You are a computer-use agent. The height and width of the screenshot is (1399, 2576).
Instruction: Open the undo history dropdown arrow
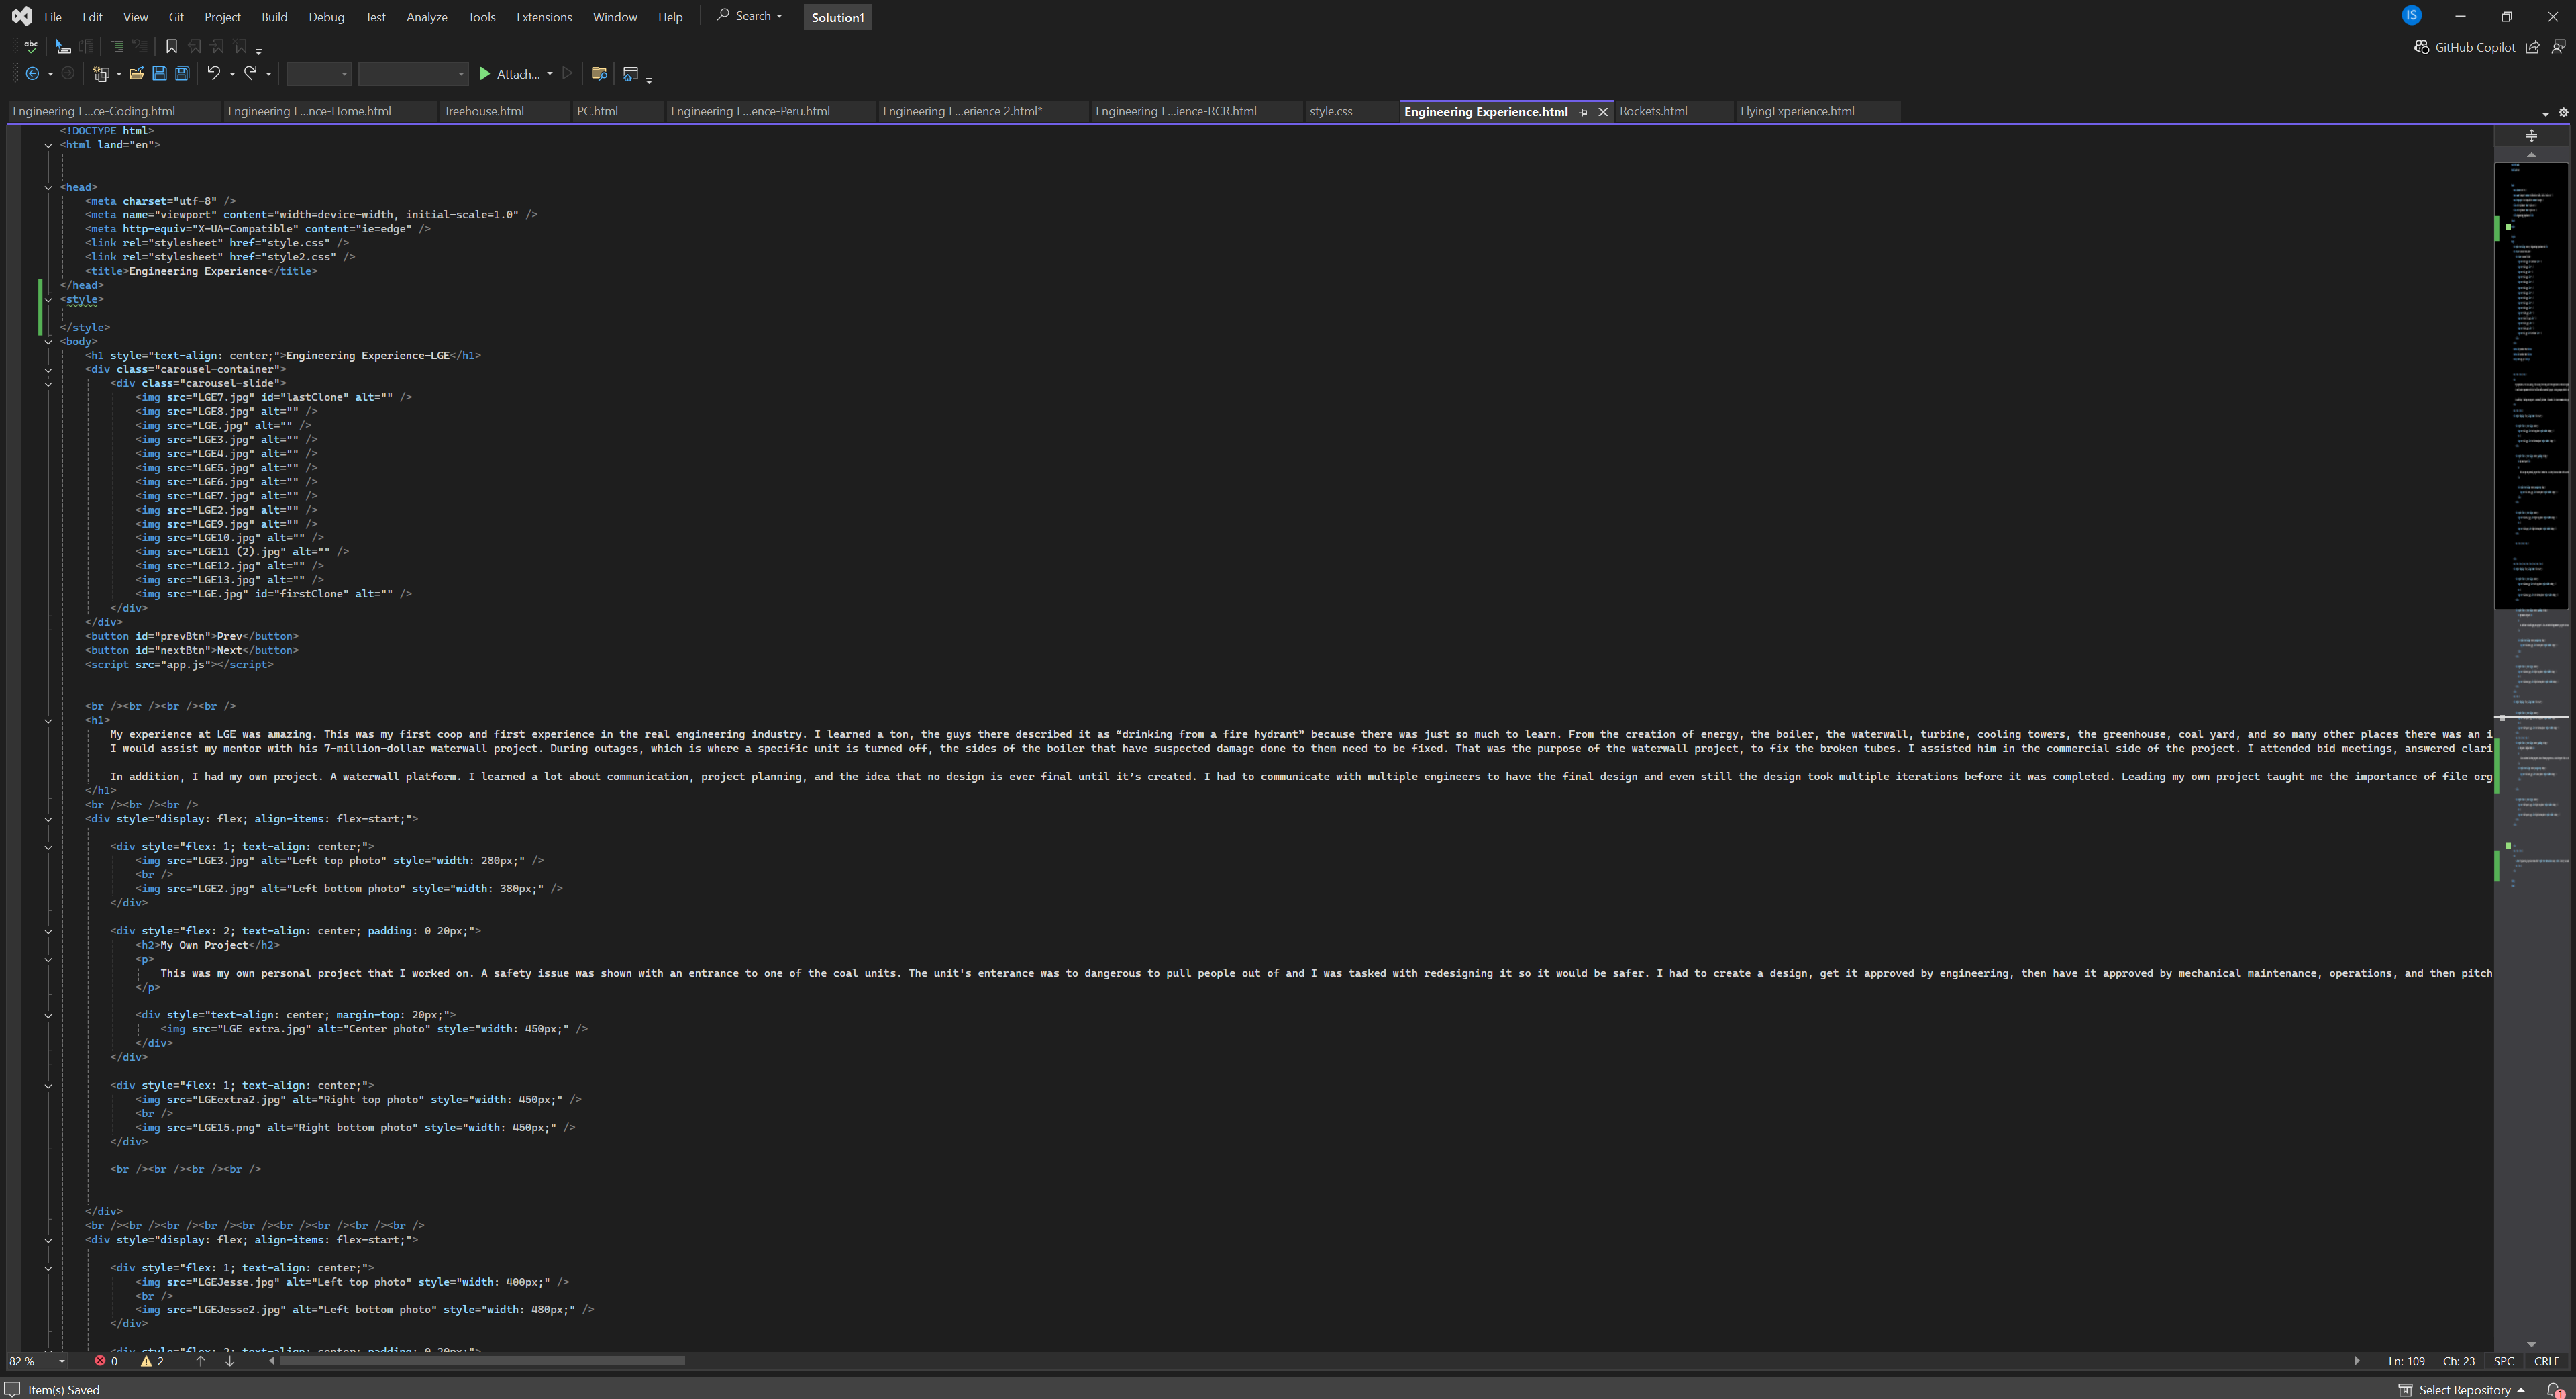(232, 73)
